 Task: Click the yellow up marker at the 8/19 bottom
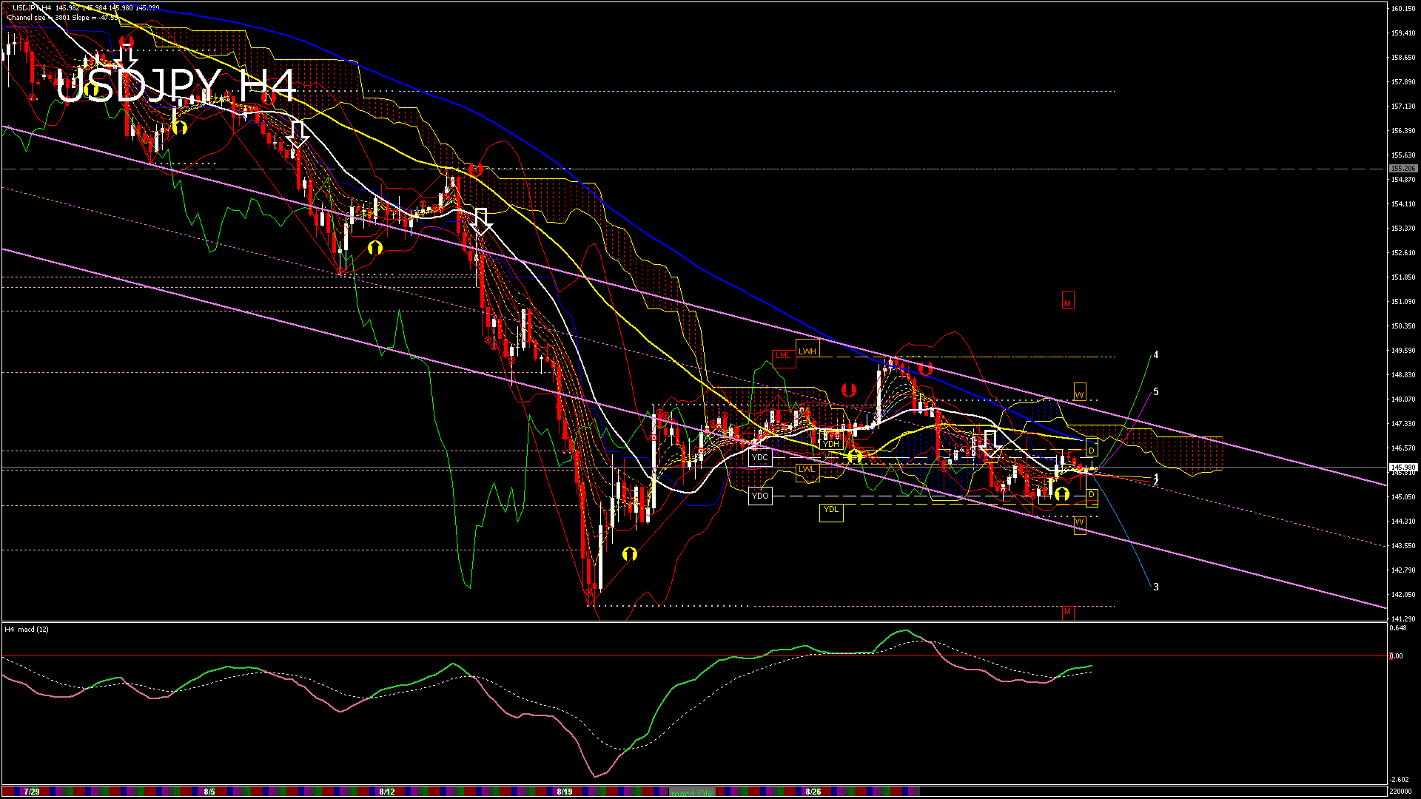[x=630, y=553]
